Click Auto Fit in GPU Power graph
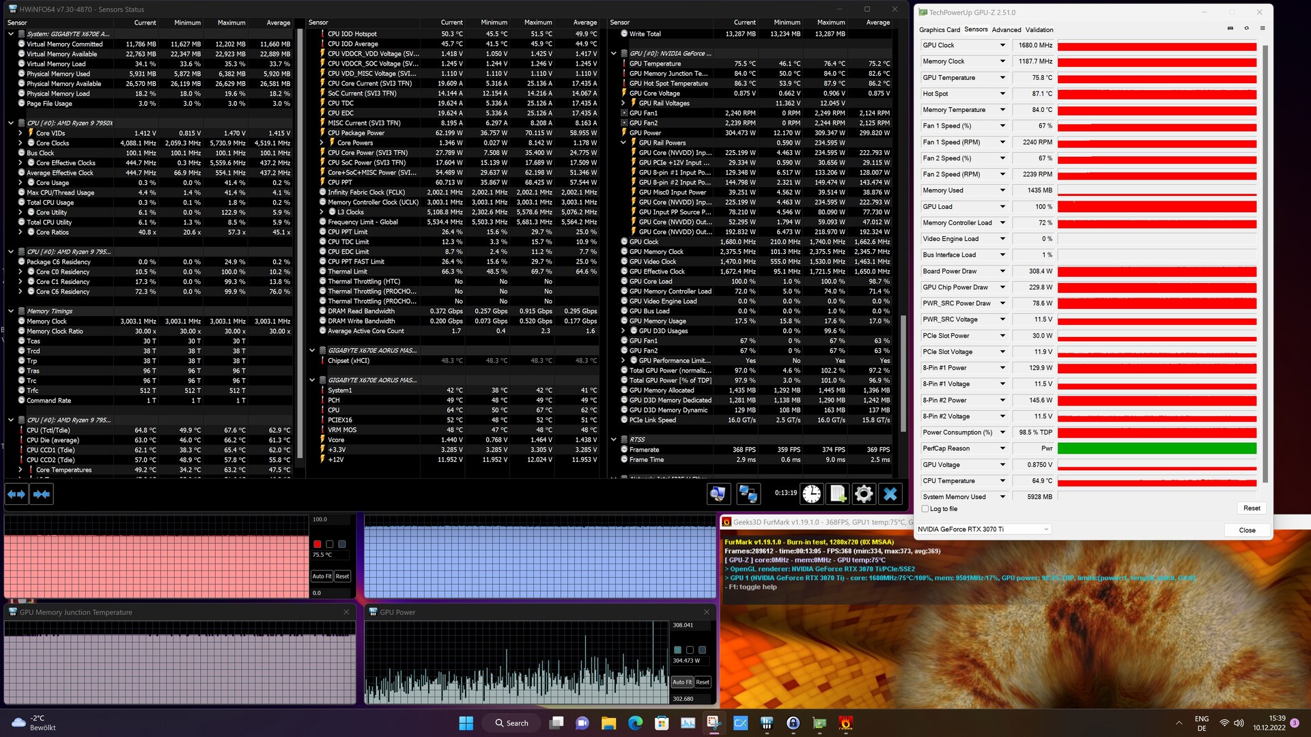The height and width of the screenshot is (737, 1311). 681,682
